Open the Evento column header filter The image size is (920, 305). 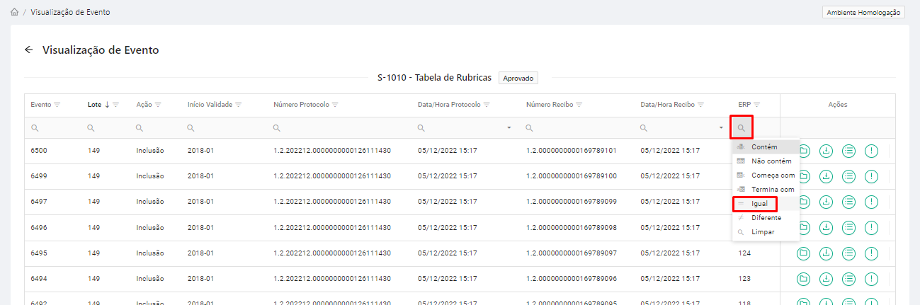click(57, 105)
